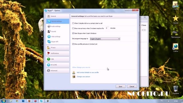Cancel the Skype options dialog
The width and height of the screenshot is (183, 103).
pos(132,86)
